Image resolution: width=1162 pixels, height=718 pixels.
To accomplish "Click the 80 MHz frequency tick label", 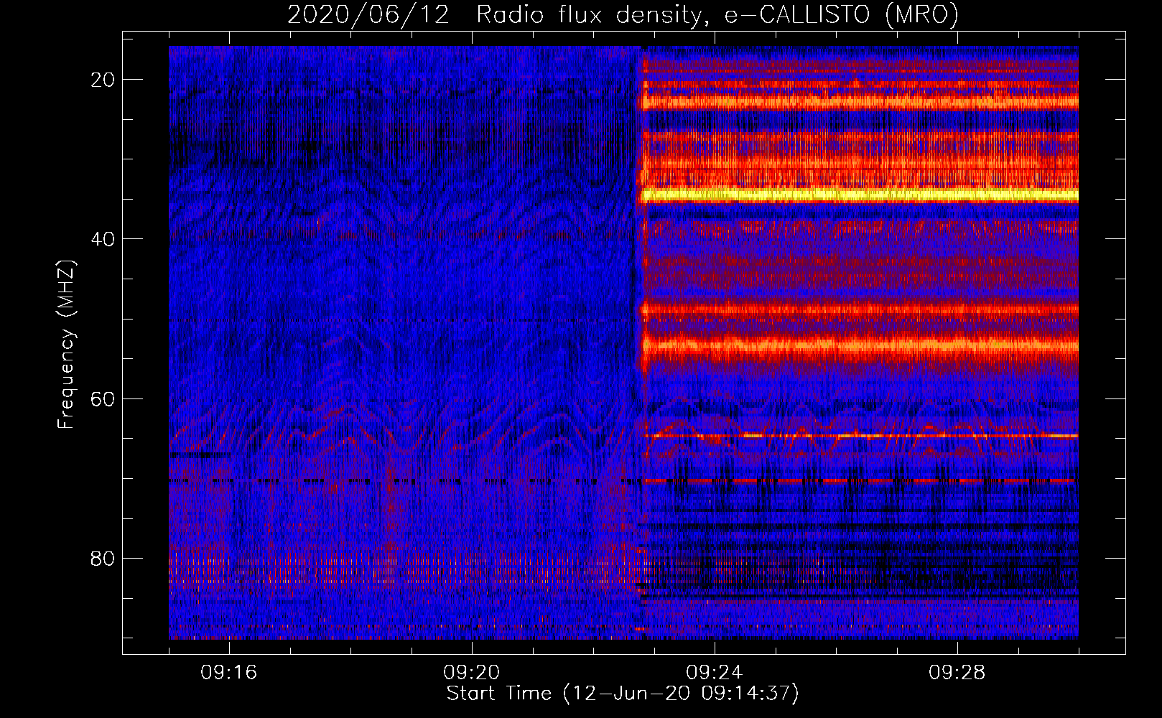I will pos(103,558).
